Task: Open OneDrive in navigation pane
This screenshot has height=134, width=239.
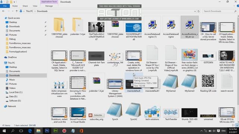Action: pos(12,57)
